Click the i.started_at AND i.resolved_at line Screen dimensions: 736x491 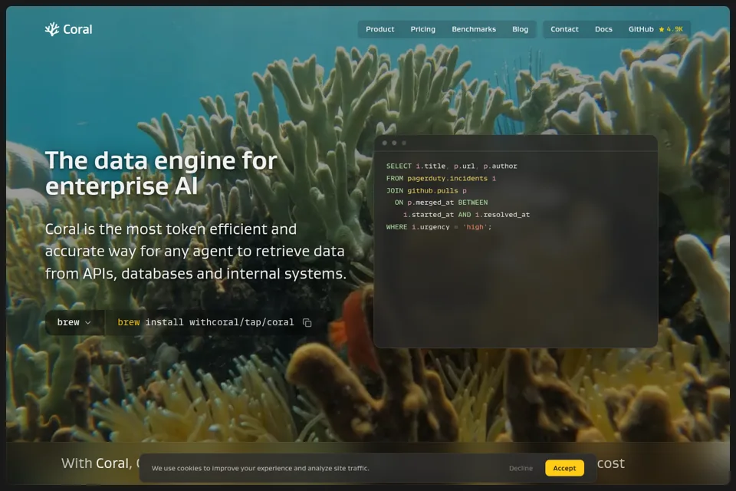[466, 215]
